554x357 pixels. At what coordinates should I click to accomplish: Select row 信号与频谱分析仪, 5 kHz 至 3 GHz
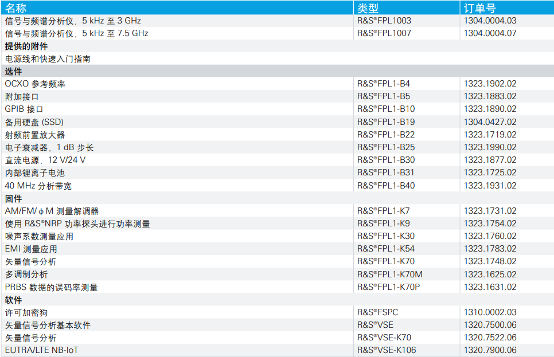(x=73, y=21)
